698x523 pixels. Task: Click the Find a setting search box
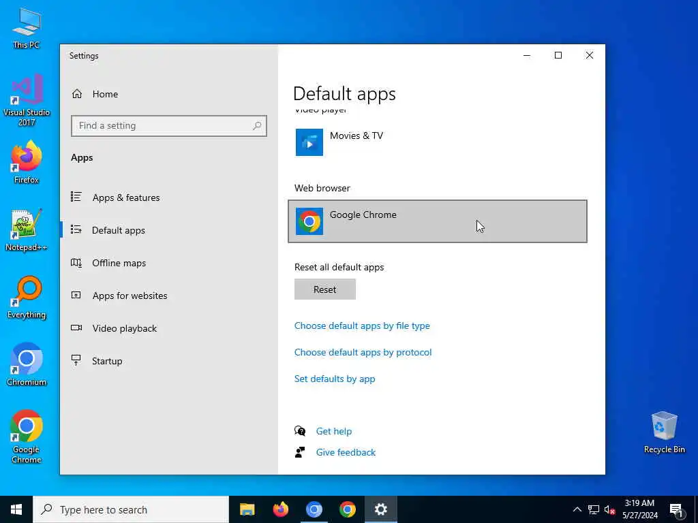tap(169, 126)
